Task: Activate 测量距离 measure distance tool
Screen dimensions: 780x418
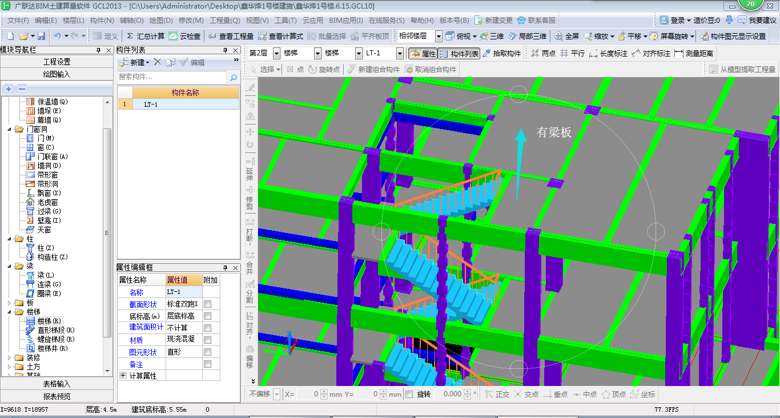Action: pyautogui.click(x=694, y=54)
